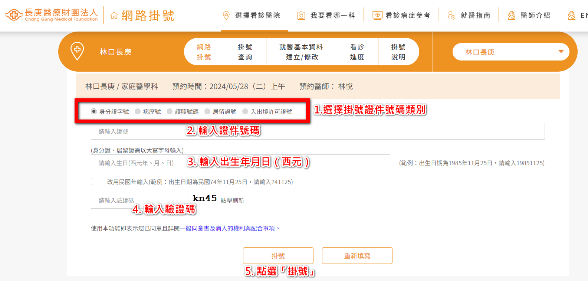Screen dimensions: 588x281
Task: Open the 林口長庚 hospital dropdown
Action: pos(511,52)
